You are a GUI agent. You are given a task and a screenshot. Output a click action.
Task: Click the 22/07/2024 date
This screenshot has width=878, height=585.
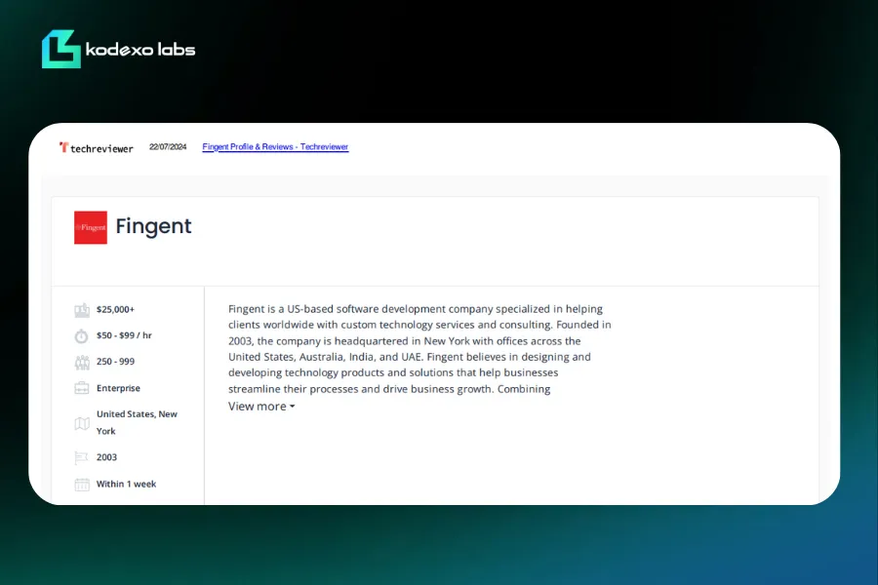pos(168,146)
